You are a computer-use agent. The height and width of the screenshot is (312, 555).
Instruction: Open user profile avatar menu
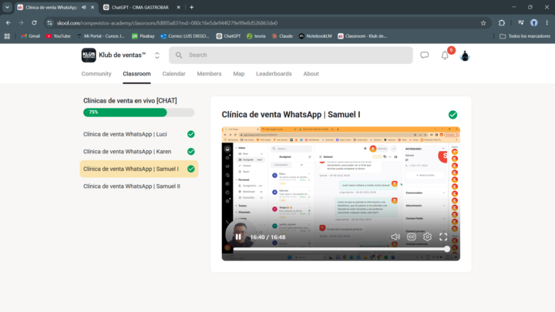[x=465, y=55]
